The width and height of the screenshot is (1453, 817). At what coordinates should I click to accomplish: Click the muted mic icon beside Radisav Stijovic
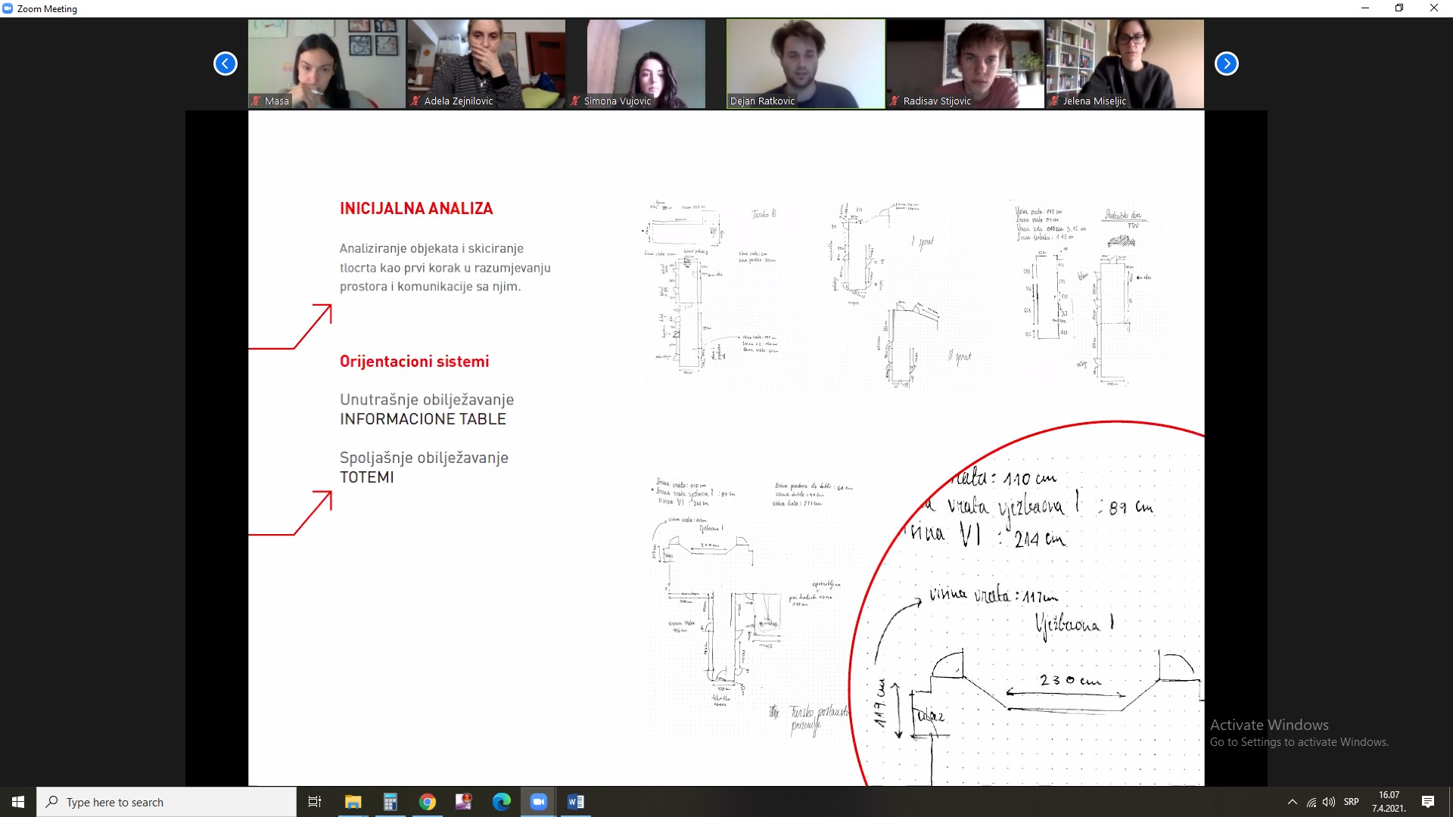pyautogui.click(x=895, y=101)
